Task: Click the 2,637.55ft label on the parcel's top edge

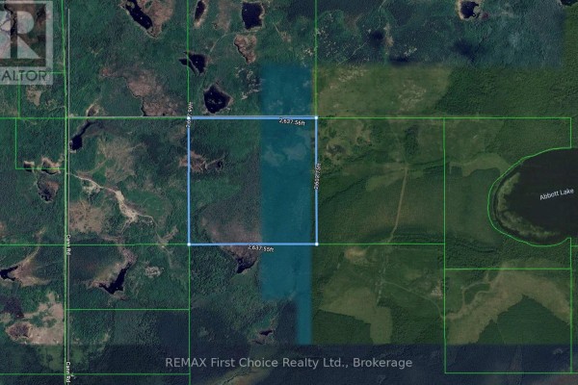Action: (292, 121)
